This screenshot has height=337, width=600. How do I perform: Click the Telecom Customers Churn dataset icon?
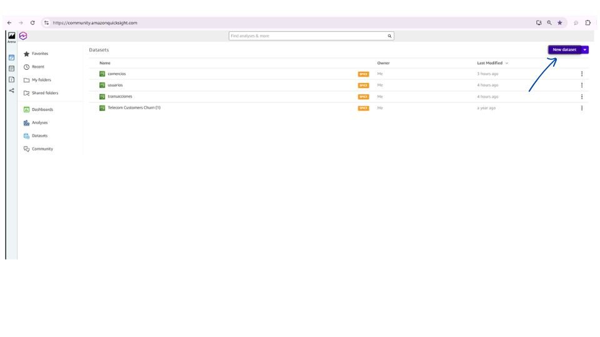coord(102,108)
